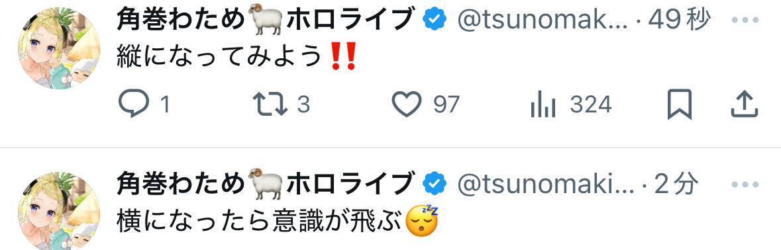Open 角巻わため display name on second tweet
The width and height of the screenshot is (781, 250).
point(266,185)
